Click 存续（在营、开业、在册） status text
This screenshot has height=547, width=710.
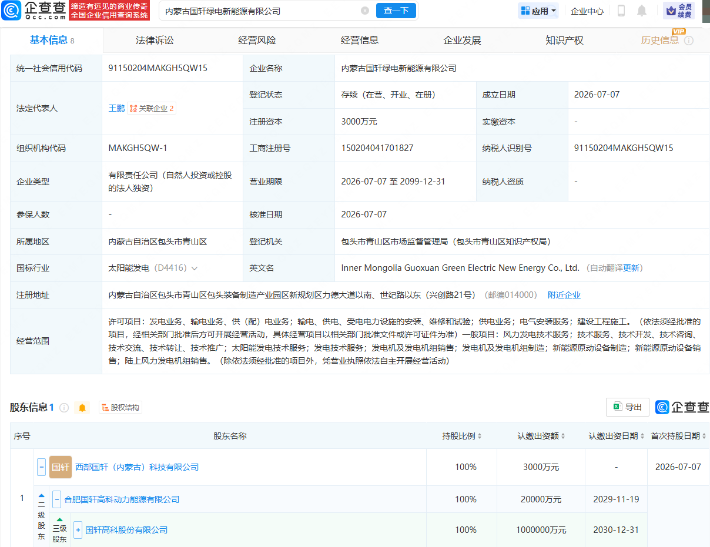388,95
